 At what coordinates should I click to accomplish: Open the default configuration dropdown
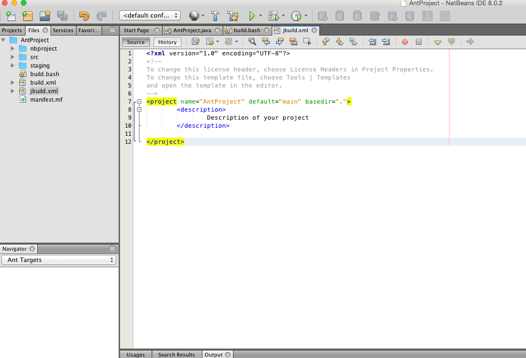149,16
